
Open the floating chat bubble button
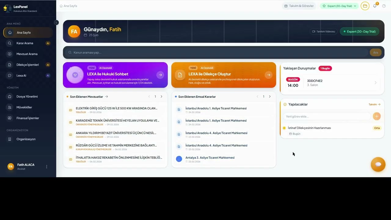click(378, 164)
